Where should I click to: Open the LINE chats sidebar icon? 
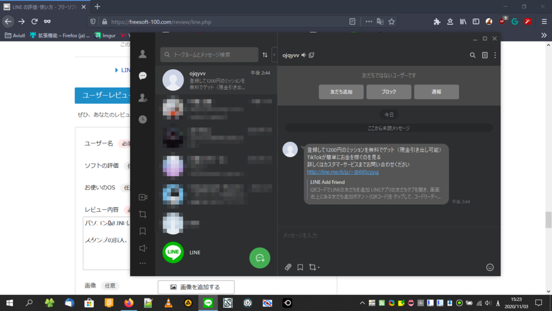[x=143, y=76]
